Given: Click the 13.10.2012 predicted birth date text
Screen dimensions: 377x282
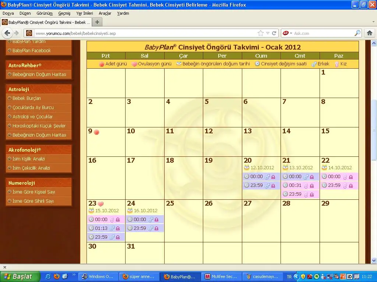Looking at the screenshot, I should pos(301,167).
